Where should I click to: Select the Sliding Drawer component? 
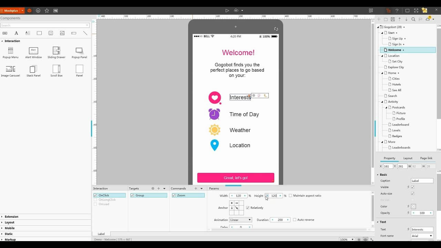(x=57, y=53)
